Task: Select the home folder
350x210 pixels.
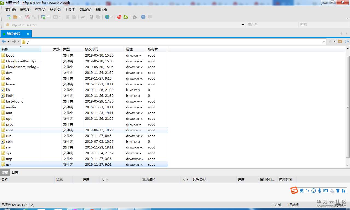Action: coord(84,84)
